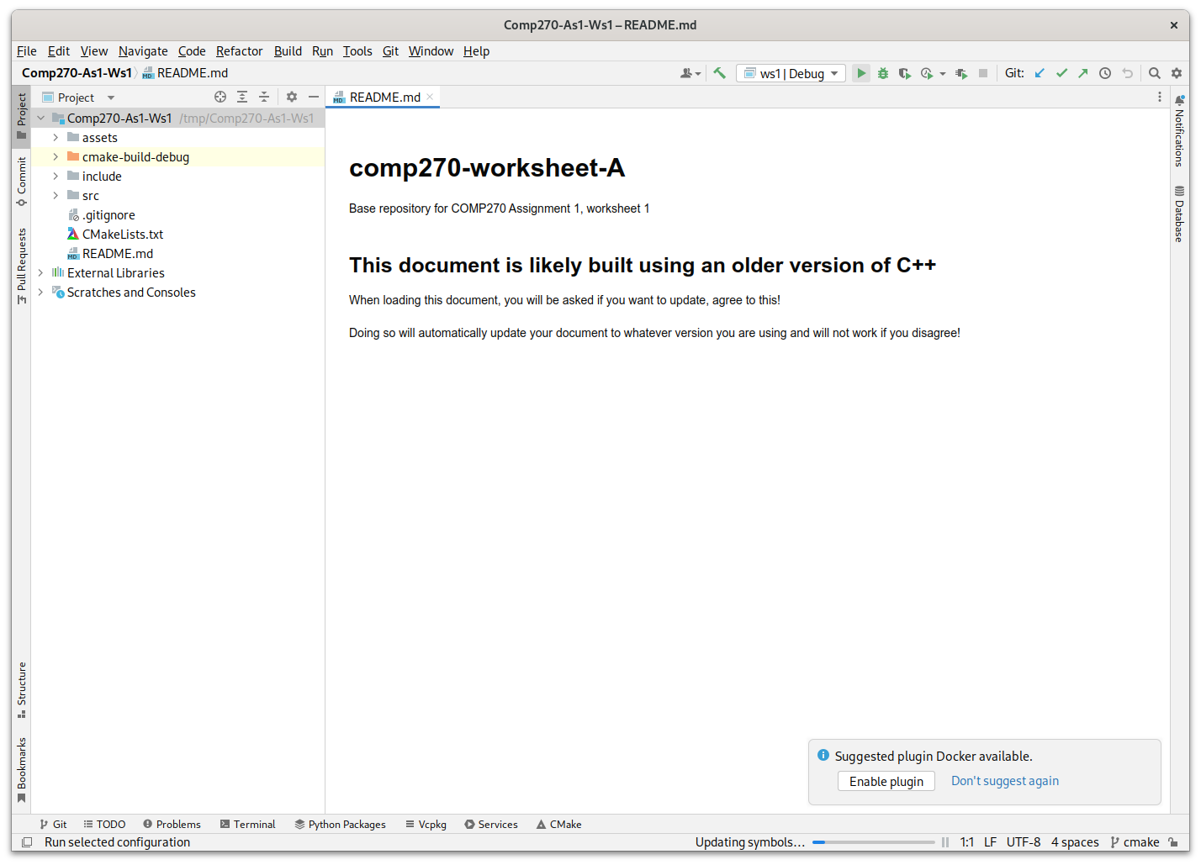Hide the Project panel with minus icon
1201x865 pixels.
click(314, 97)
